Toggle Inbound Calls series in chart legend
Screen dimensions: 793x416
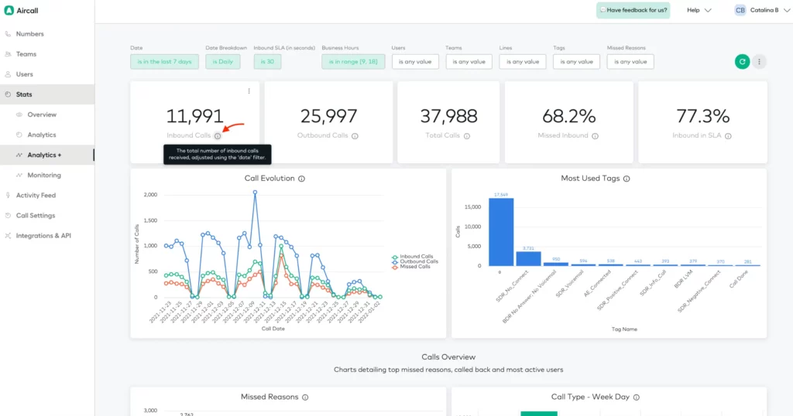pyautogui.click(x=415, y=257)
